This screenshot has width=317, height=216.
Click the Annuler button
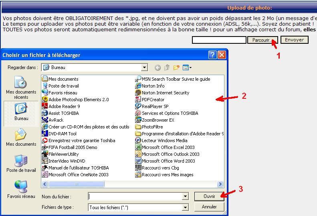[x=209, y=207]
